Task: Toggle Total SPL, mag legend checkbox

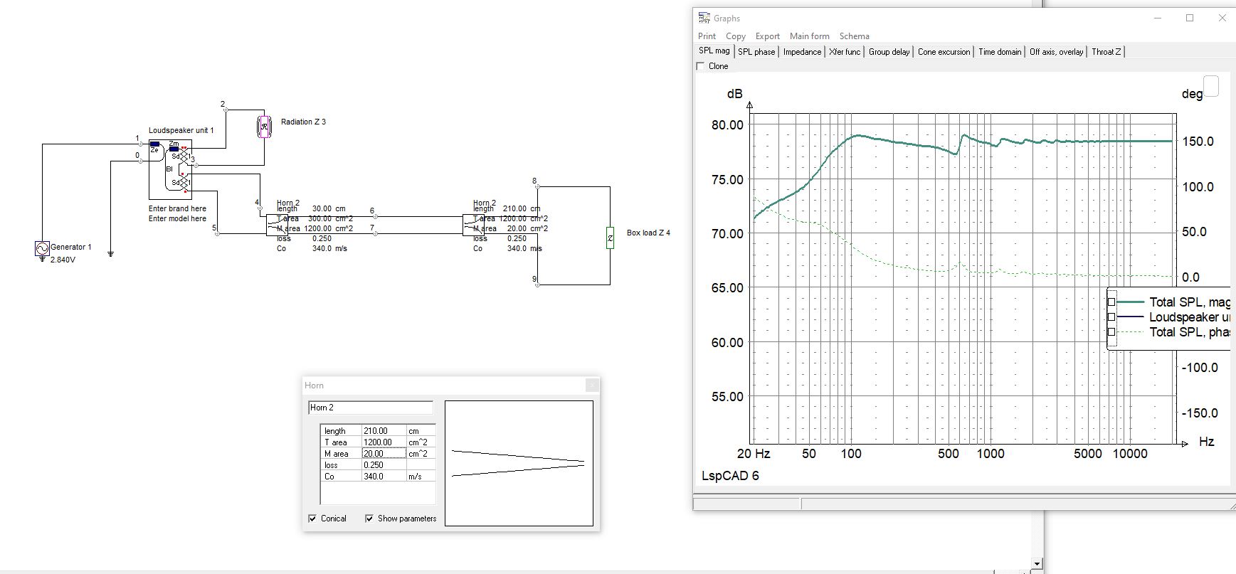Action: click(1111, 302)
